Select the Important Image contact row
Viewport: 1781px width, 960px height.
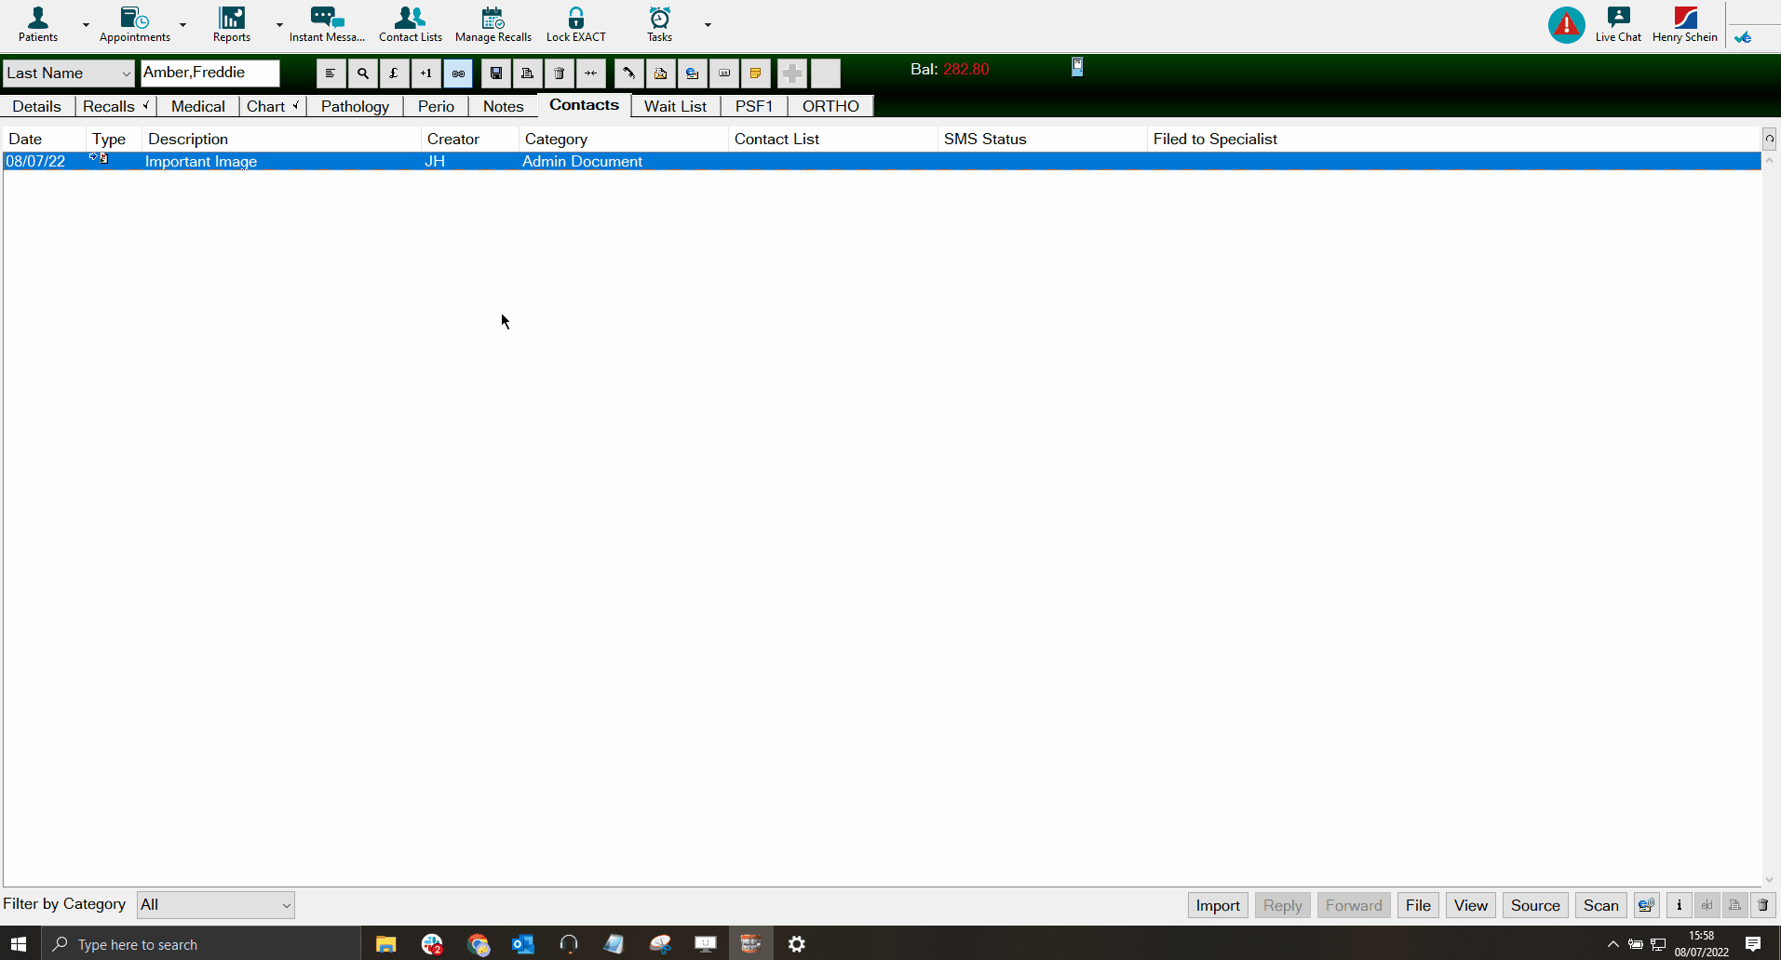click(x=882, y=161)
